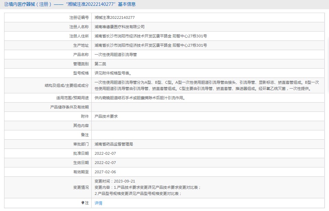This screenshot has width=329, height=211.
Task: Click the 批准日期 value 2022-02-07
Action: point(105,153)
